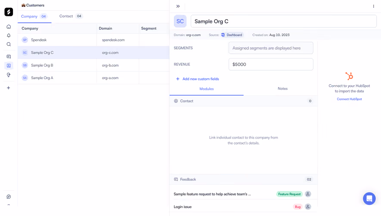
Task: Click the Feature Request tag
Action: pyautogui.click(x=289, y=194)
